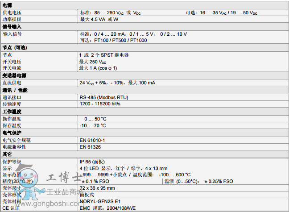Select the 开关电压 最大 250 VAC value
Image resolution: width=289 pixels, height=212 pixels.
click(93, 62)
